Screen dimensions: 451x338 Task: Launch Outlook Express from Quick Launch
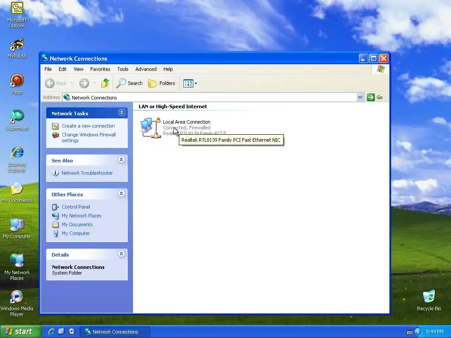coord(62,332)
